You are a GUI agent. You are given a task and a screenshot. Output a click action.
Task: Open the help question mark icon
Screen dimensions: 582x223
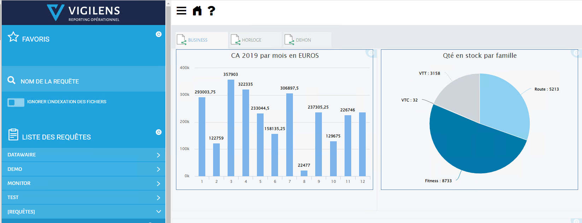(x=211, y=11)
